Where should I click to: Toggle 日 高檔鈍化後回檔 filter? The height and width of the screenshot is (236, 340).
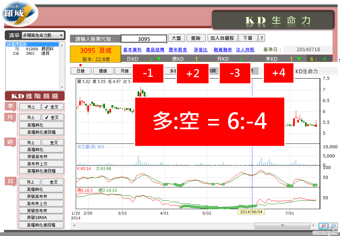coord(41,225)
